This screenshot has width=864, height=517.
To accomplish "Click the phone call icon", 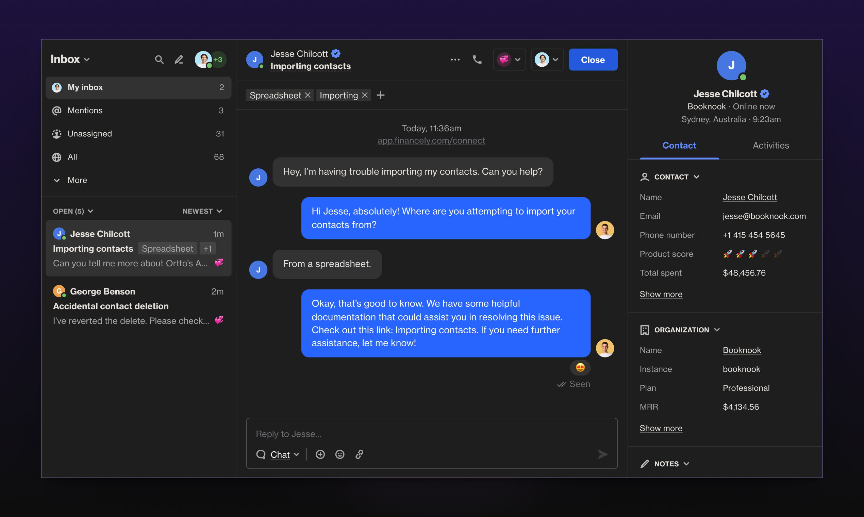I will pos(477,60).
